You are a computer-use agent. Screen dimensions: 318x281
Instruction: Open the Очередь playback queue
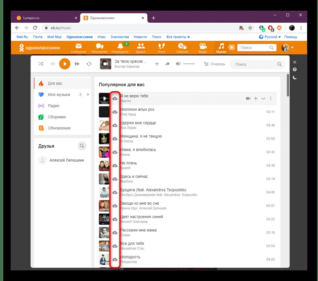[x=215, y=64]
